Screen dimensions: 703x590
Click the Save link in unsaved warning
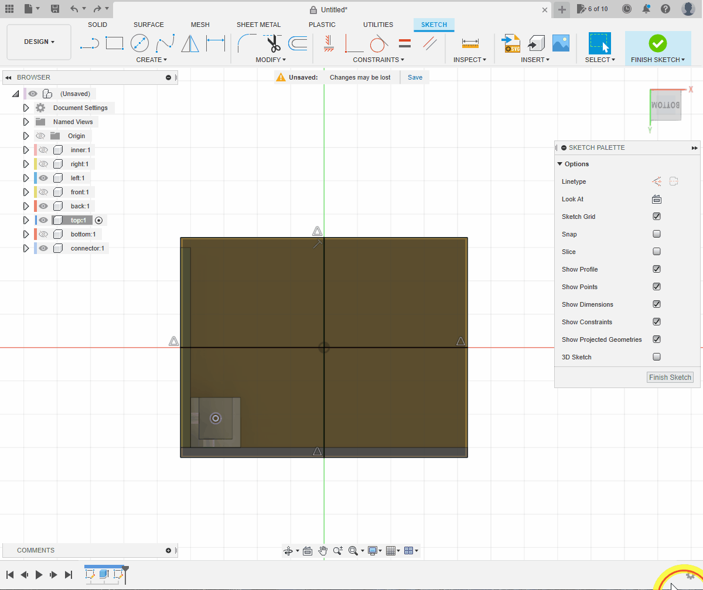click(x=415, y=77)
